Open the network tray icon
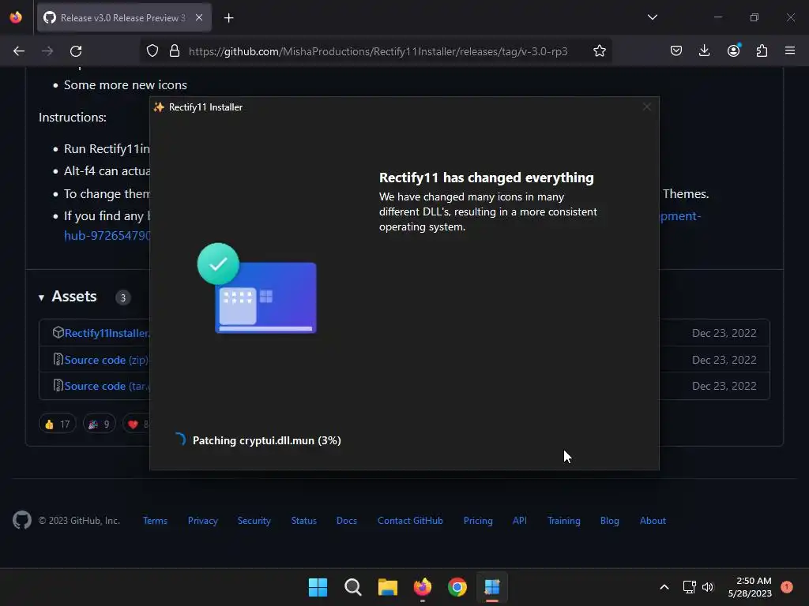809x606 pixels. click(689, 587)
